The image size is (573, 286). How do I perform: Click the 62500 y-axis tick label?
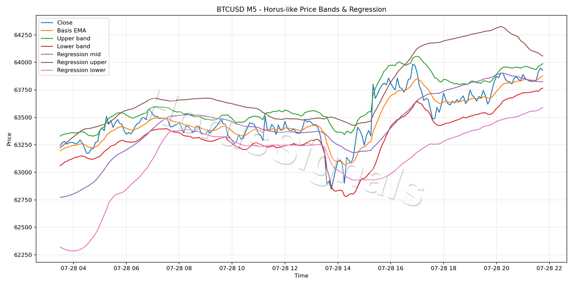click(x=24, y=227)
